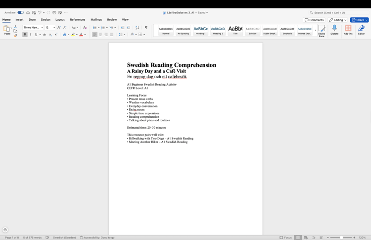Viewport: 371px width, 240px height.
Task: Apply the Normal style
Action: (x=166, y=30)
